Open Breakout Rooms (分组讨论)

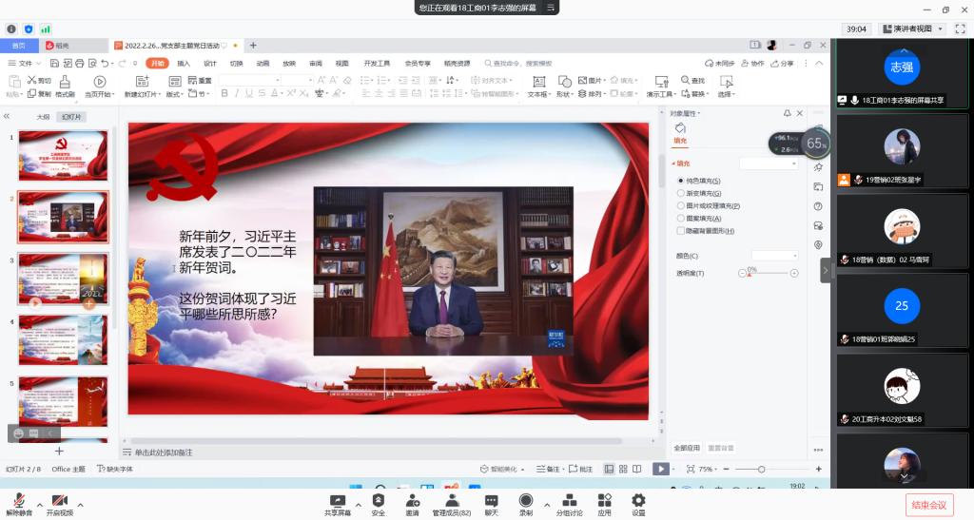click(569, 500)
